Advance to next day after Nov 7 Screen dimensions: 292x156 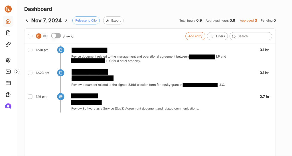66,20
